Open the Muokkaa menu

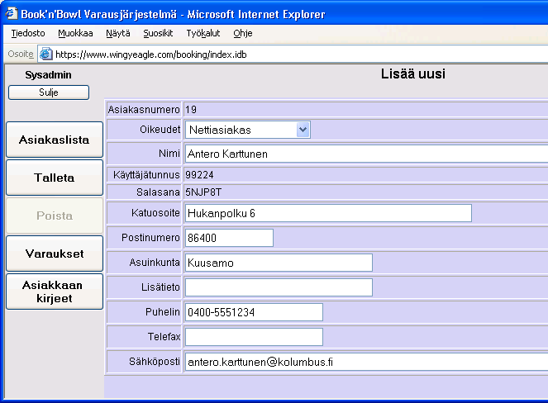tap(75, 34)
